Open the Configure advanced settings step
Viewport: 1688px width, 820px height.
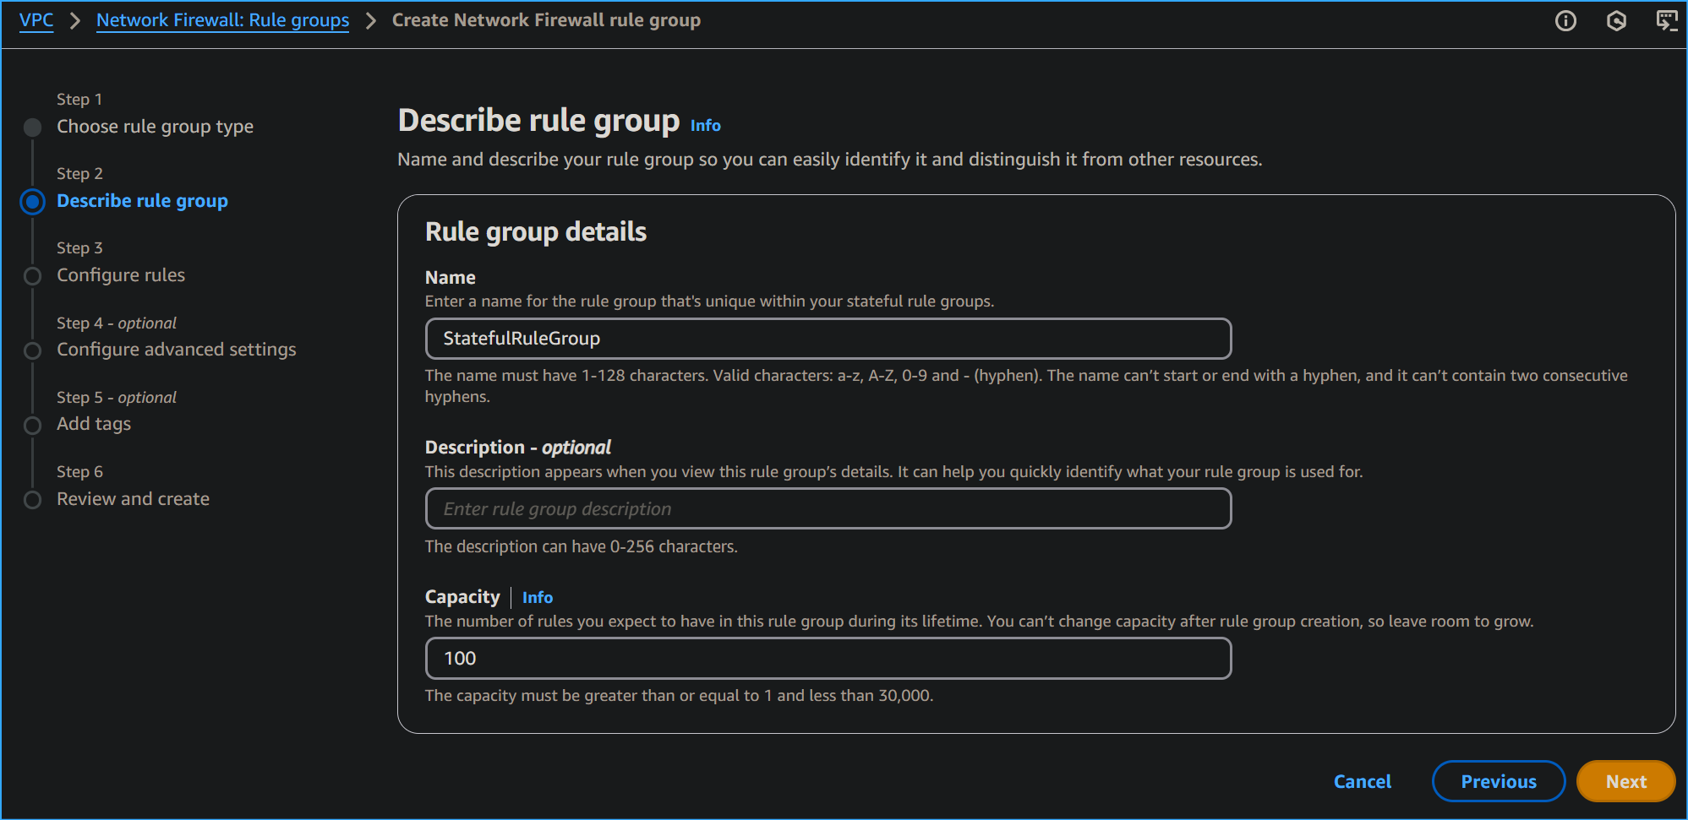tap(176, 349)
